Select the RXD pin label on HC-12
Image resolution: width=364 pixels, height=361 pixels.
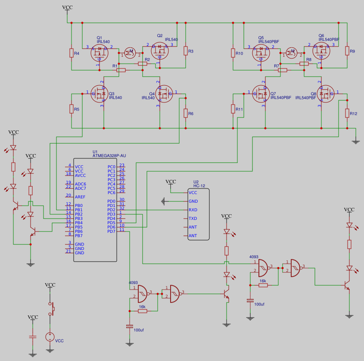(x=193, y=210)
